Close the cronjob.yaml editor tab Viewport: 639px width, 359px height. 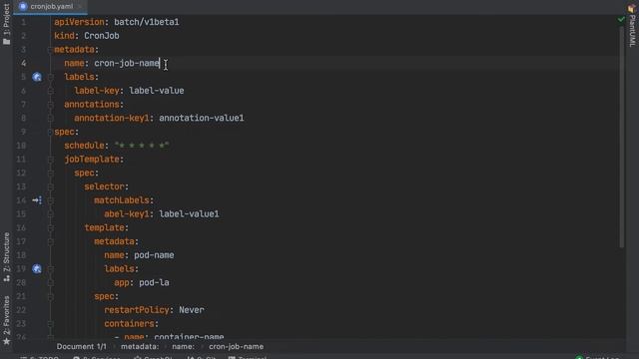coord(80,7)
